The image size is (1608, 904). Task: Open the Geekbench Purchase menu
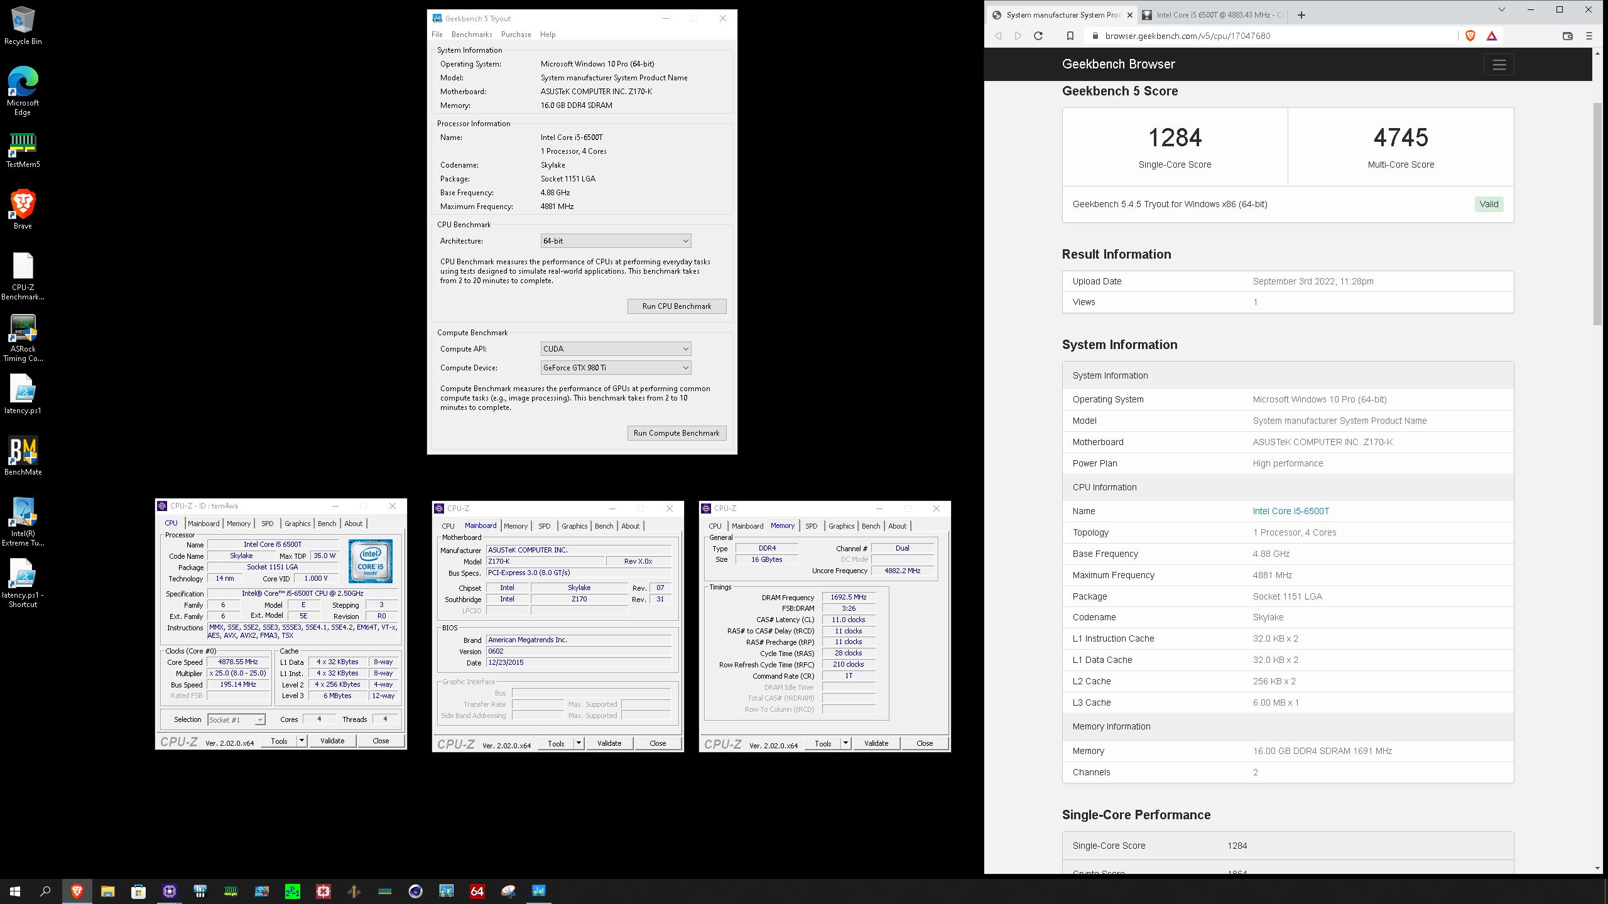click(x=516, y=35)
